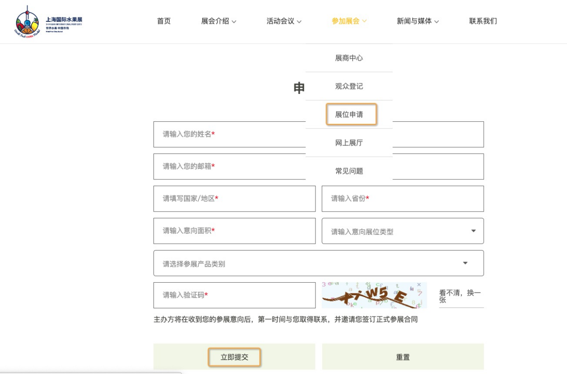Click the 请输入省份 province field

tap(402, 199)
